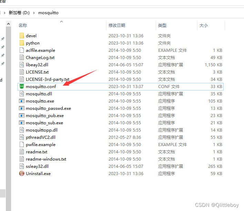
Task: Select the pwfile.example file icon
Action: coord(22,145)
